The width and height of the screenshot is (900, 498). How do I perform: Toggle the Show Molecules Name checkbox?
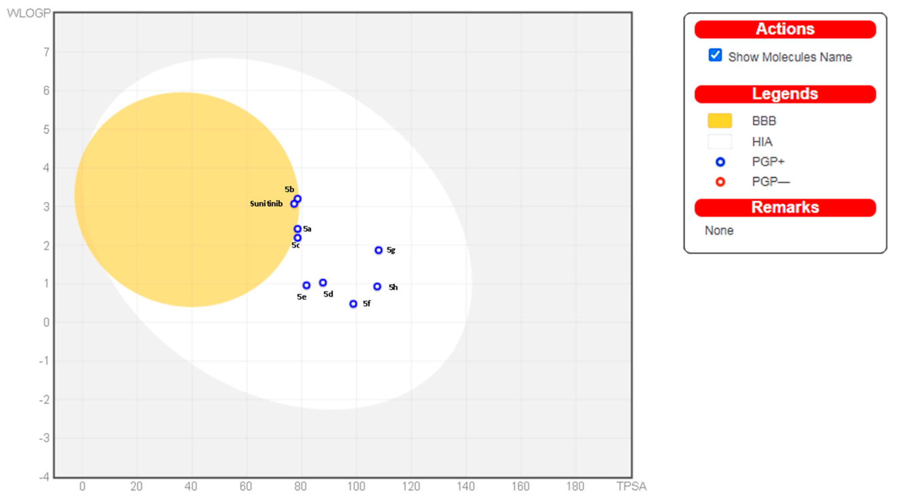(x=715, y=55)
